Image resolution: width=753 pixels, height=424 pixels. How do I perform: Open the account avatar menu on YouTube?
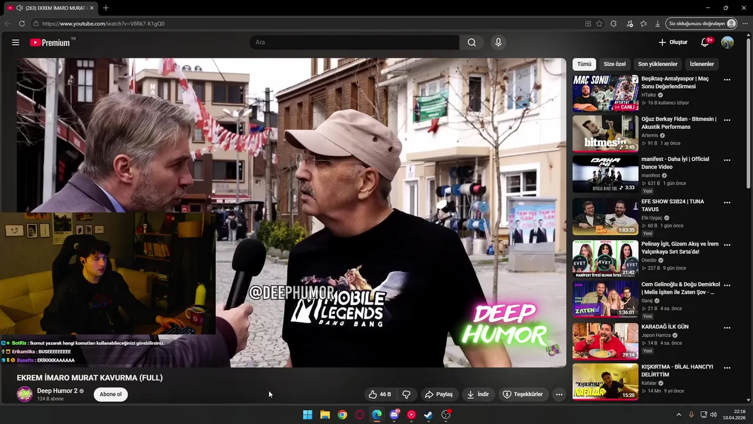click(728, 42)
